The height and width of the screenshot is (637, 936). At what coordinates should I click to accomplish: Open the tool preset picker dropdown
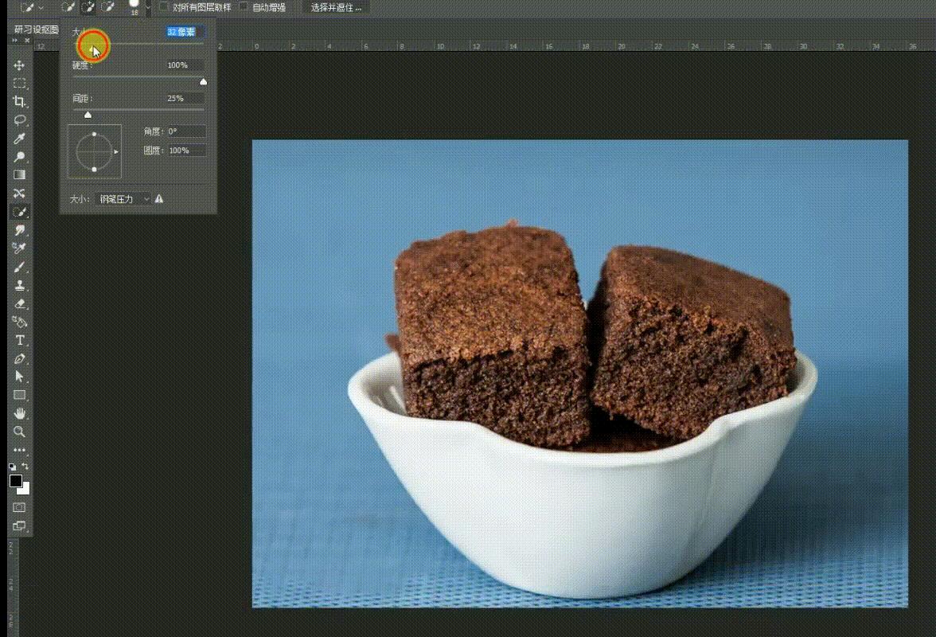(32, 7)
